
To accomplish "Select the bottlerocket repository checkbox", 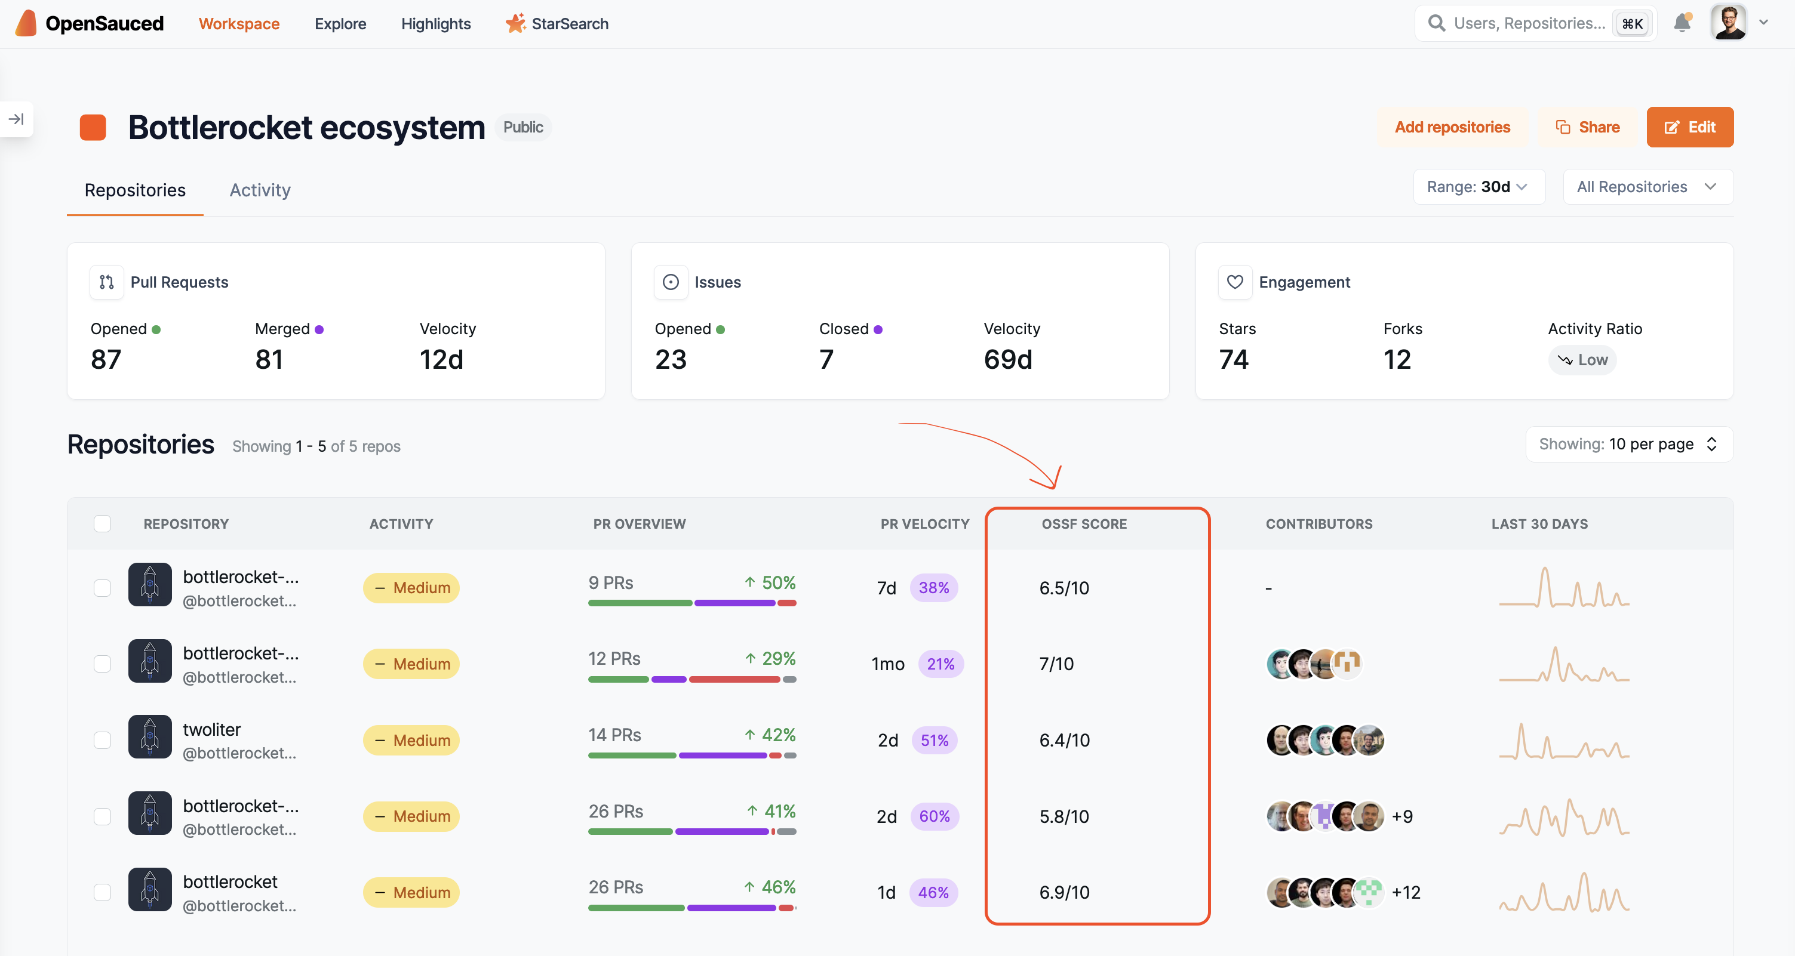I will (x=103, y=892).
